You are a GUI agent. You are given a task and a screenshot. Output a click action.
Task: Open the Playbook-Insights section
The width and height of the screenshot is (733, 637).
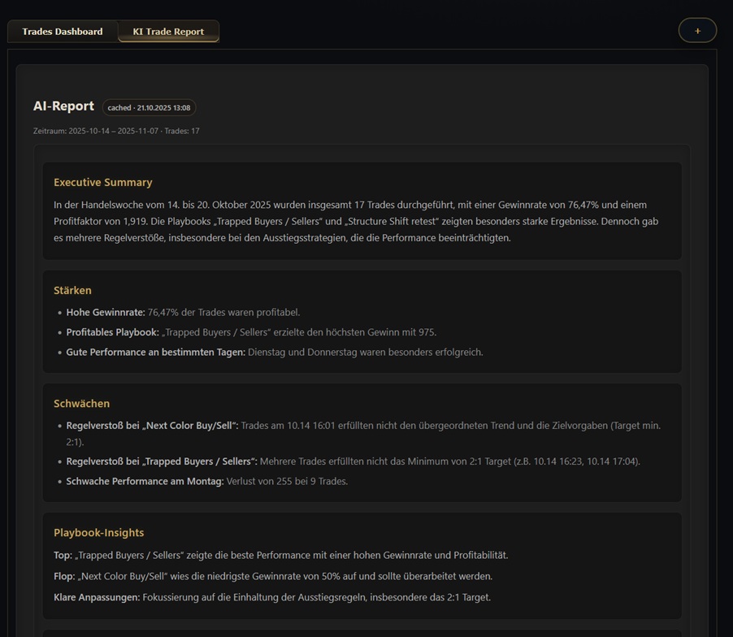tap(98, 532)
